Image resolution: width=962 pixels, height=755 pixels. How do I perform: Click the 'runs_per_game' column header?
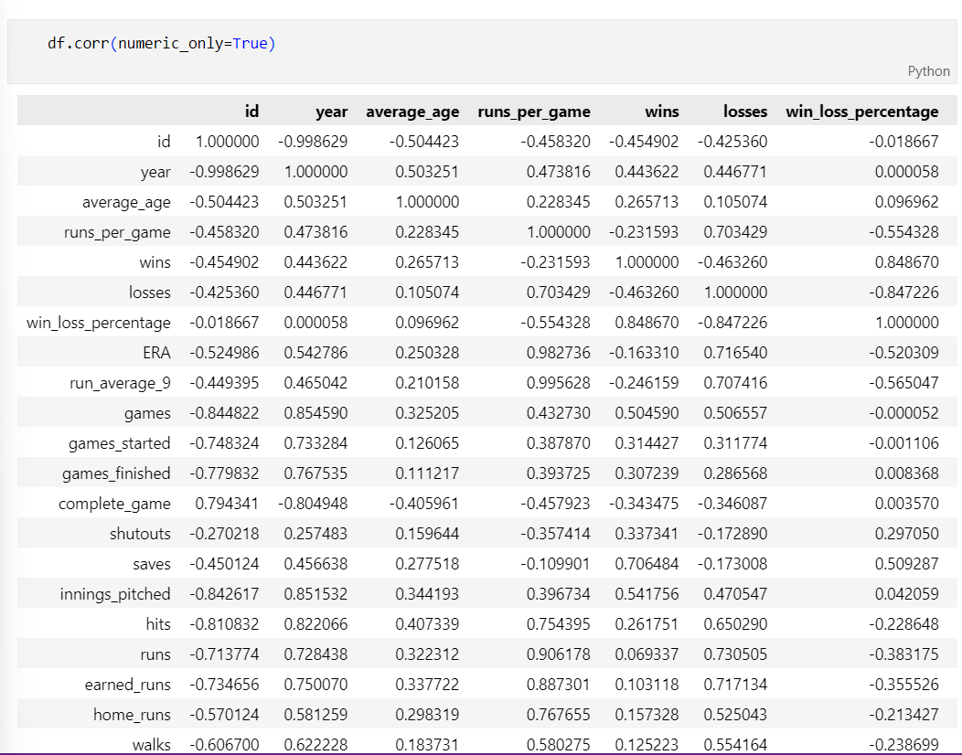(x=534, y=112)
